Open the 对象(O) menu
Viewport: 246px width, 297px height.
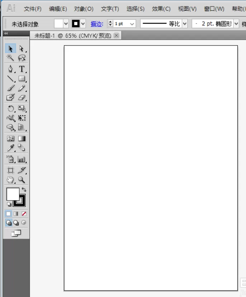84,9
